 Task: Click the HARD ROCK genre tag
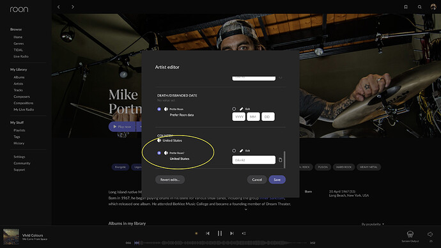[x=344, y=167]
